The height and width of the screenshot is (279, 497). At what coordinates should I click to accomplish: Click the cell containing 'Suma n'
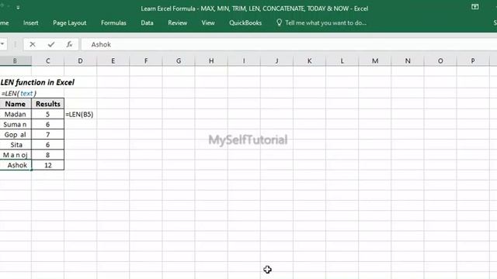(x=16, y=124)
